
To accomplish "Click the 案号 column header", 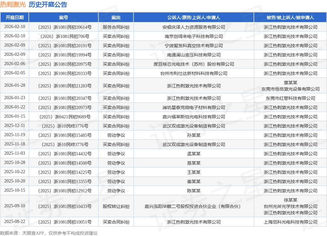I will 64,18.
